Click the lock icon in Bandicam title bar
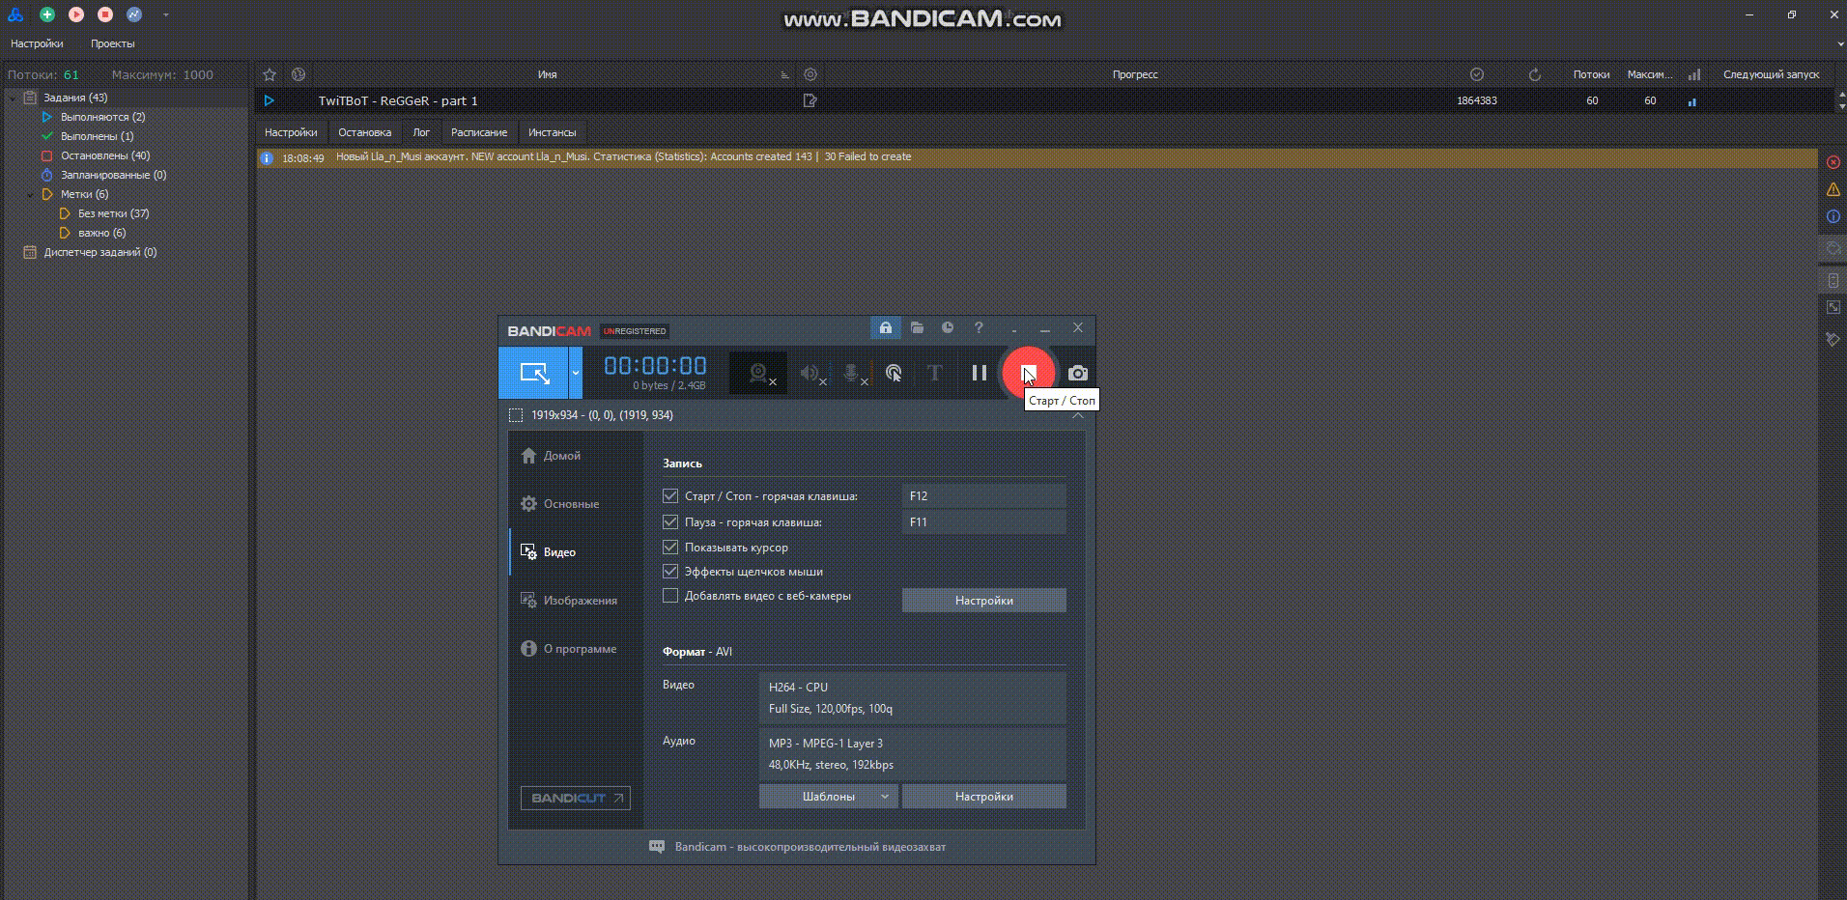The height and width of the screenshot is (900, 1847). [x=885, y=328]
